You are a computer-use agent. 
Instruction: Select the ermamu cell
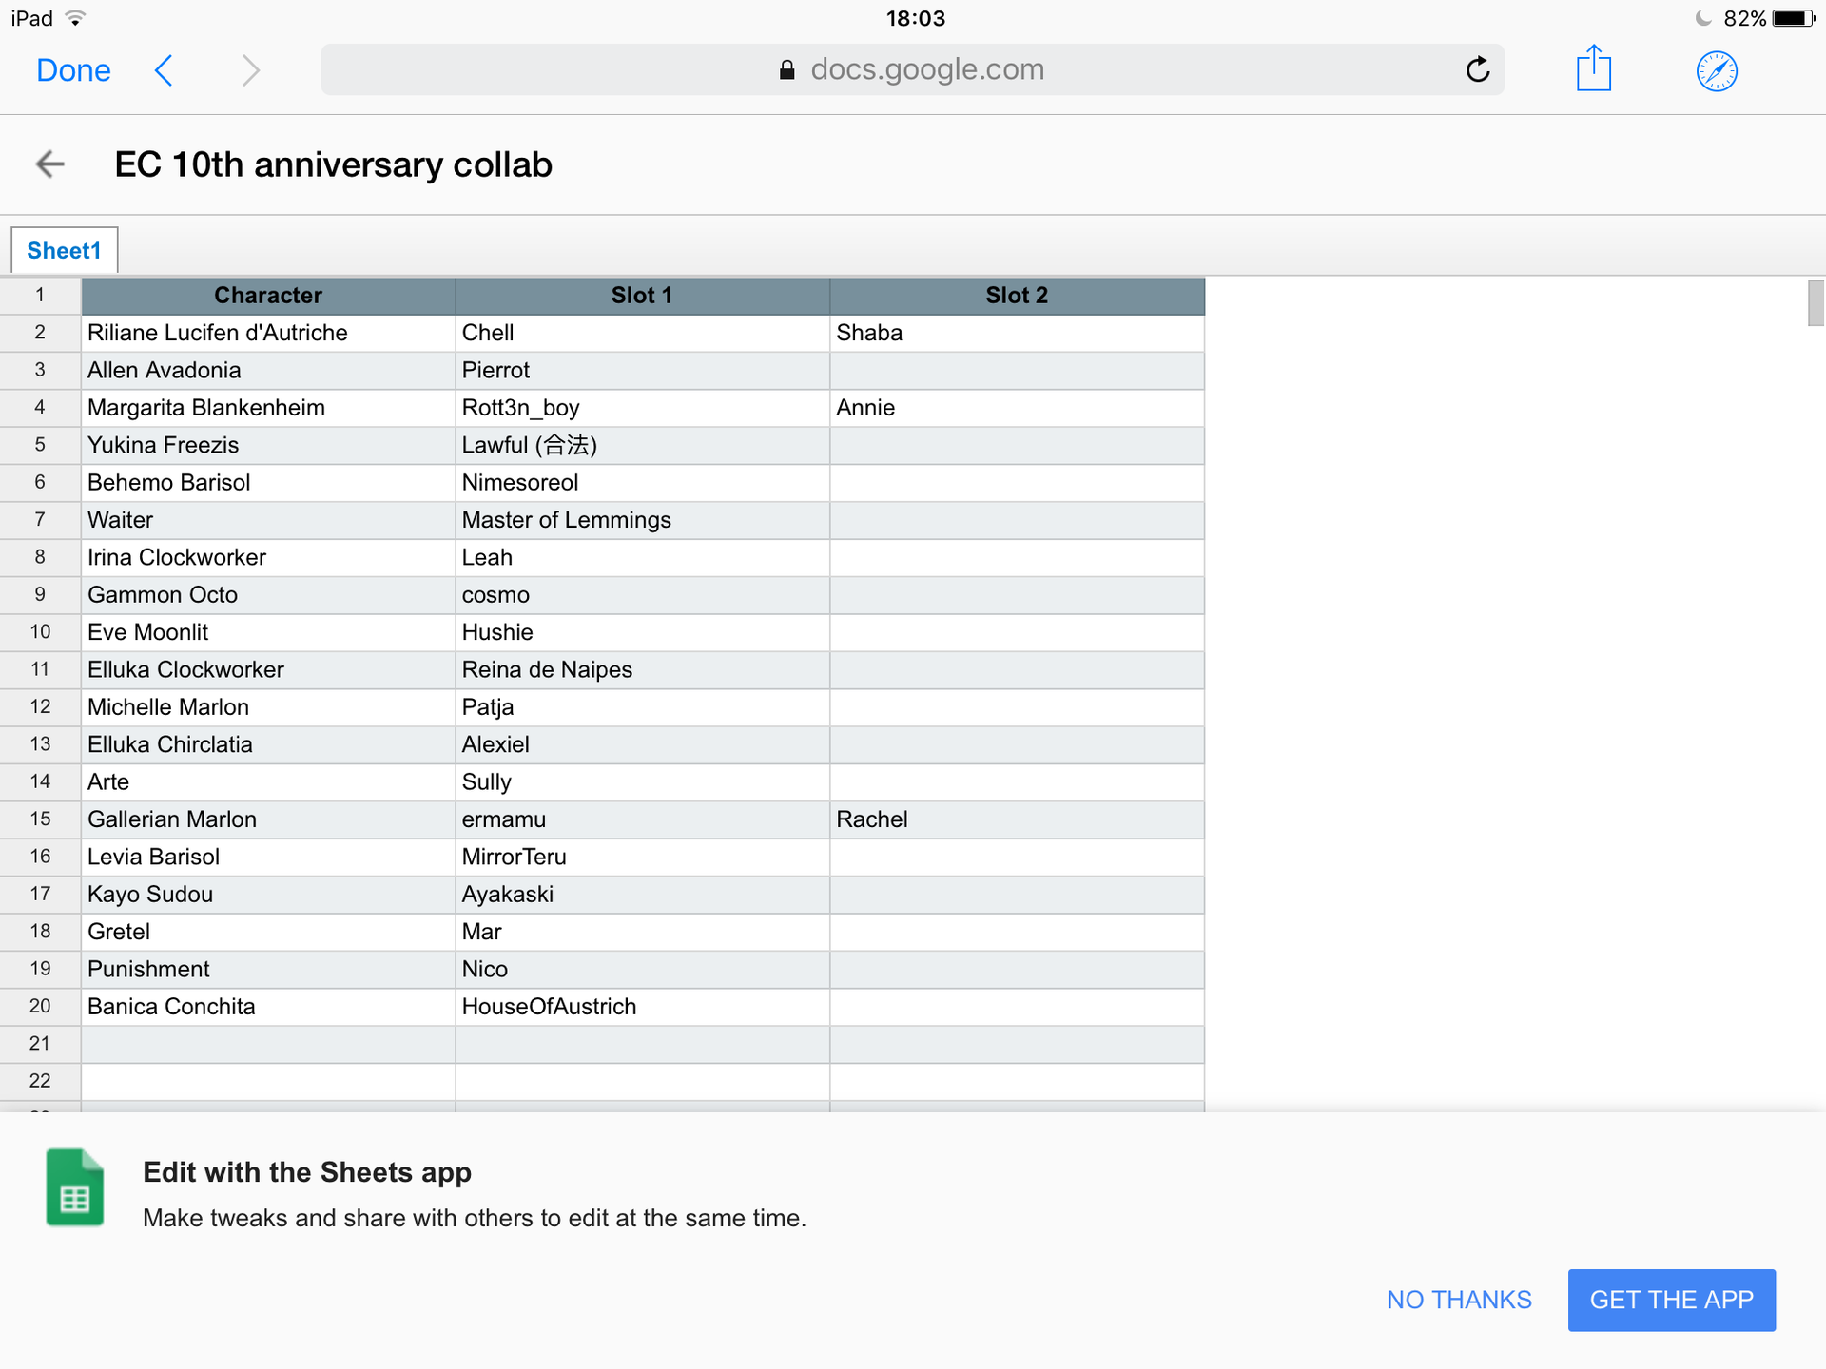[642, 819]
